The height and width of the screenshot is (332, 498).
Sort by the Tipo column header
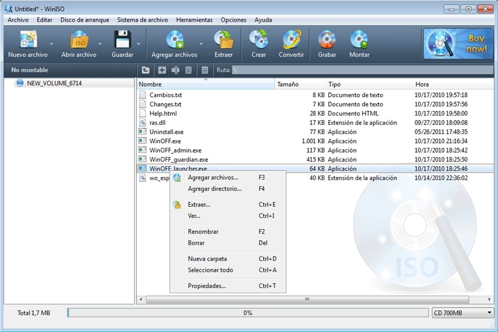pos(369,85)
